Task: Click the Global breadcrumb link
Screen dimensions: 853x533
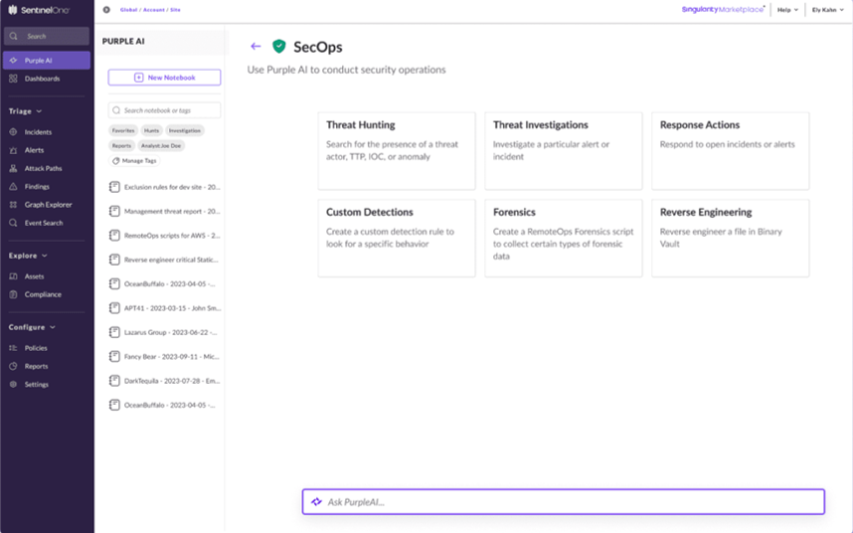Action: (128, 10)
